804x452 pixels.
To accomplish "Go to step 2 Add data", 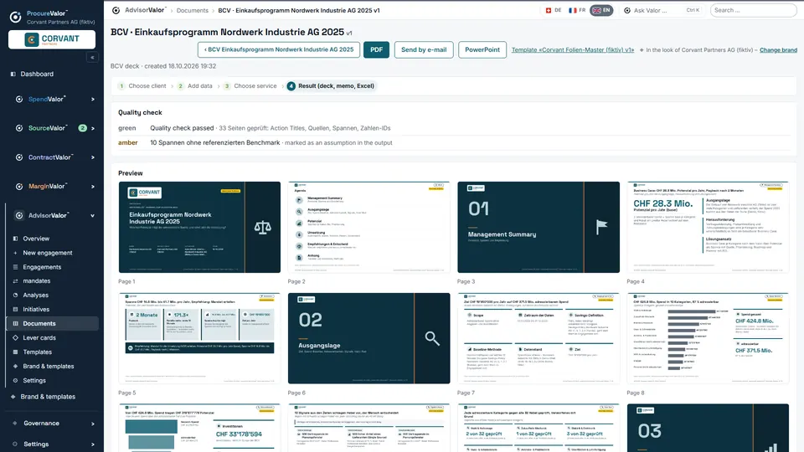I will tap(195, 86).
